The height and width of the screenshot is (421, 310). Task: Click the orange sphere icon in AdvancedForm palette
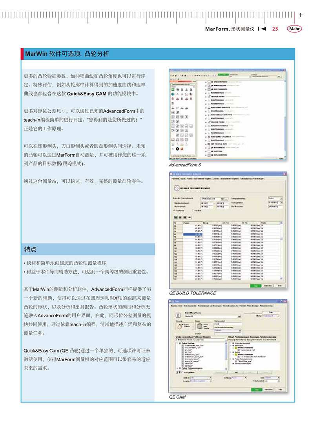[182, 148]
